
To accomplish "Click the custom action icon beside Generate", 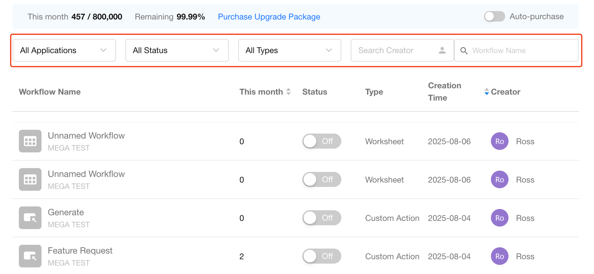I will point(30,218).
